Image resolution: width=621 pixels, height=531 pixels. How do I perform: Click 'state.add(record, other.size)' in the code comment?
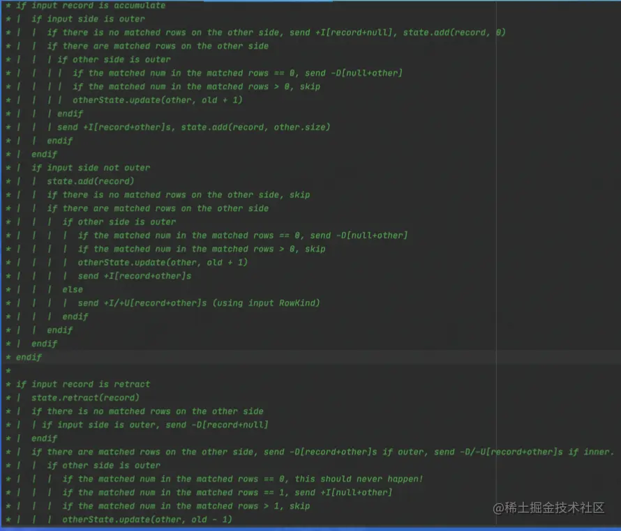pos(255,127)
